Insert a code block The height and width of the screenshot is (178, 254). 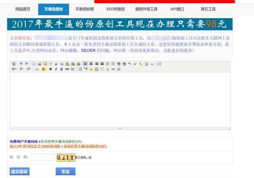point(51,64)
